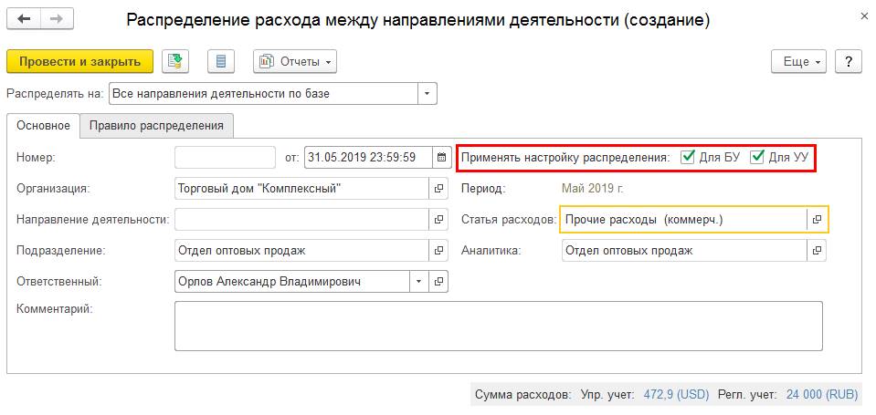Go forward with the right arrow button

[x=57, y=19]
